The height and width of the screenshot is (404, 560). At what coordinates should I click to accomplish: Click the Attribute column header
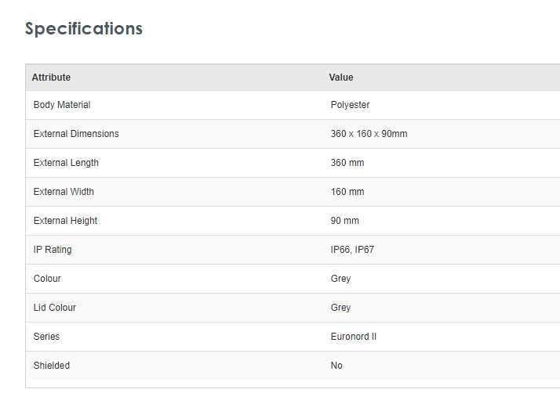click(x=51, y=78)
